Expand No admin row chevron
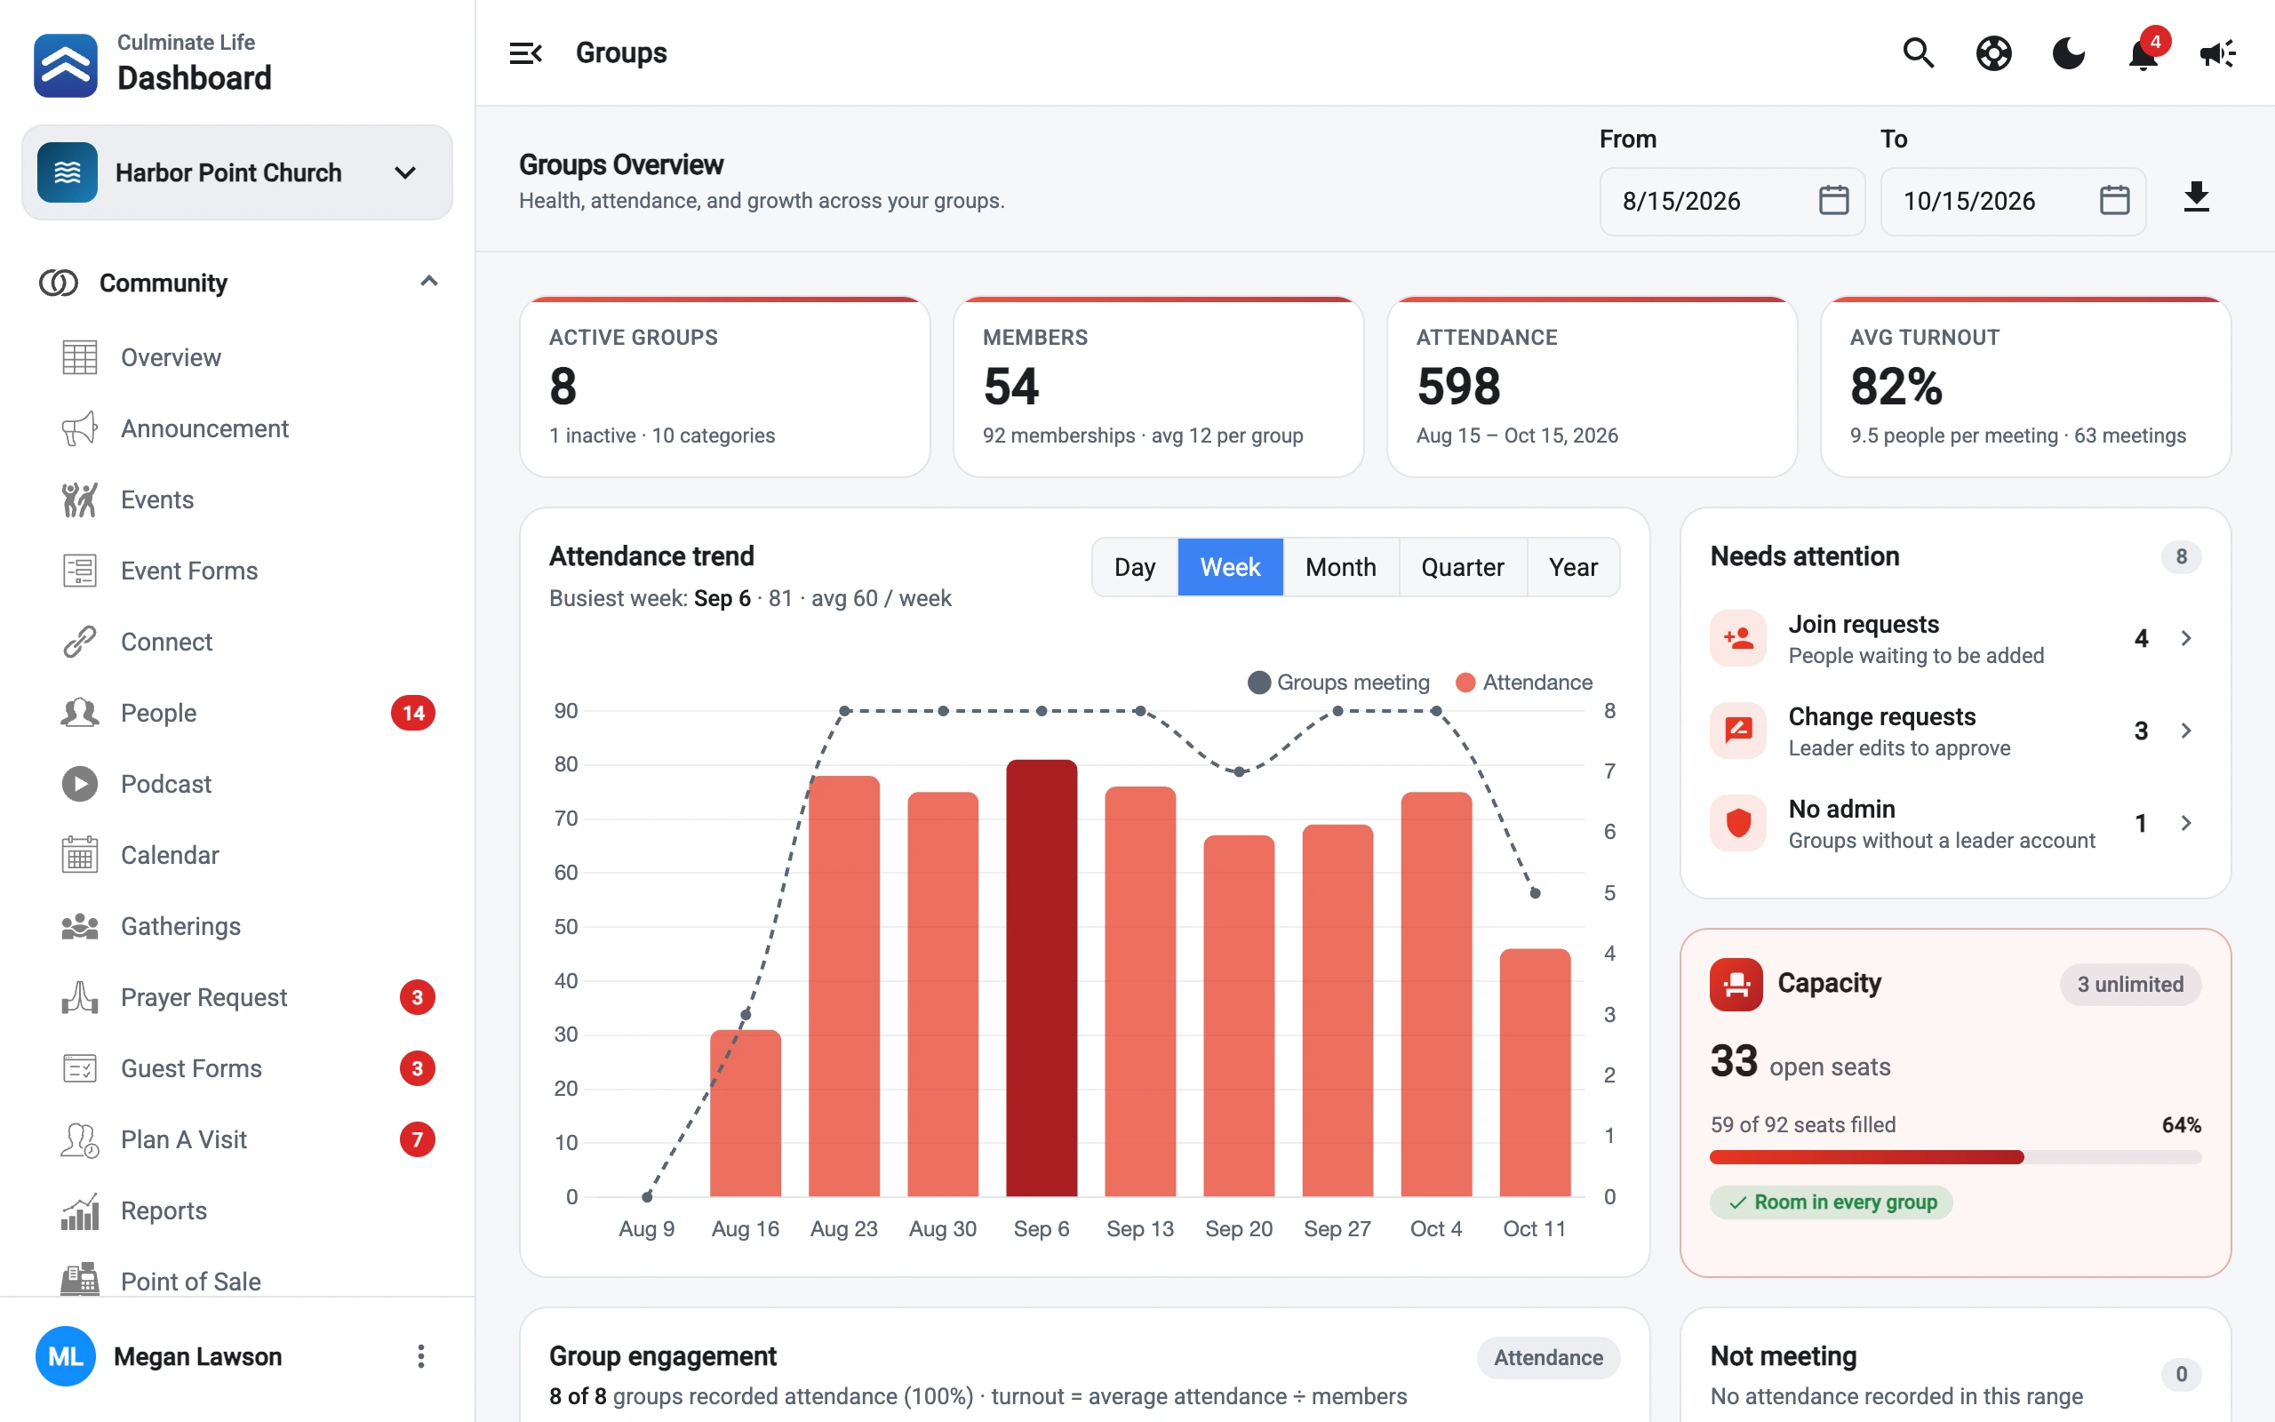Screen dimensions: 2275x1422 2186,823
